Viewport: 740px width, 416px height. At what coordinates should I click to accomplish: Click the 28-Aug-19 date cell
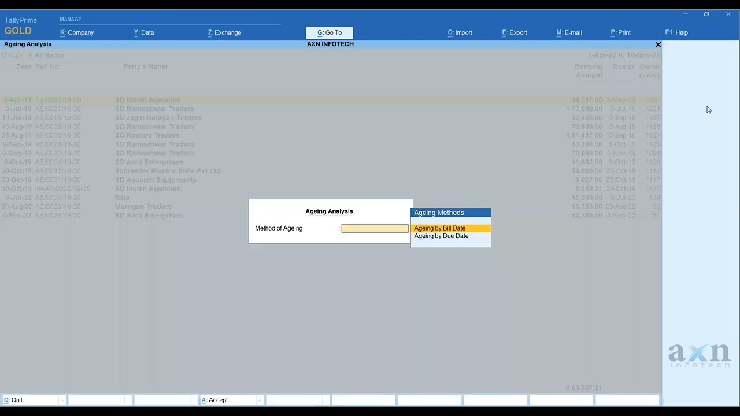pos(17,135)
